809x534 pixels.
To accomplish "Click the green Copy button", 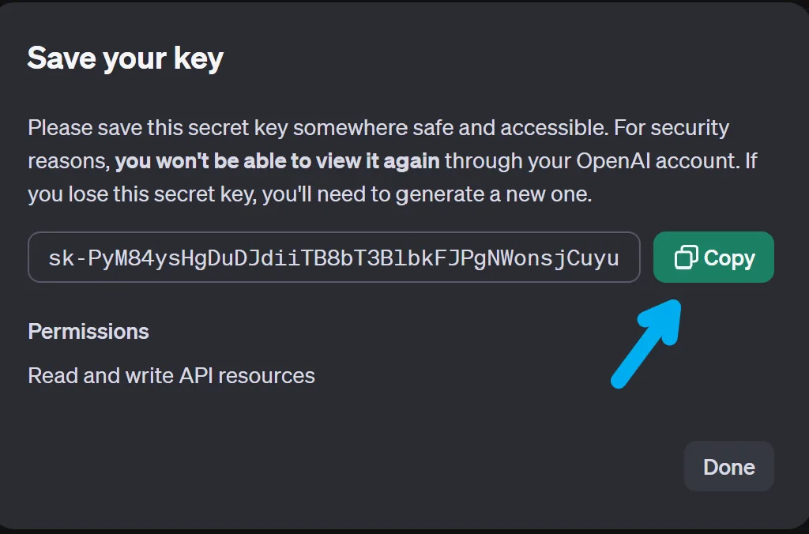I will click(713, 257).
